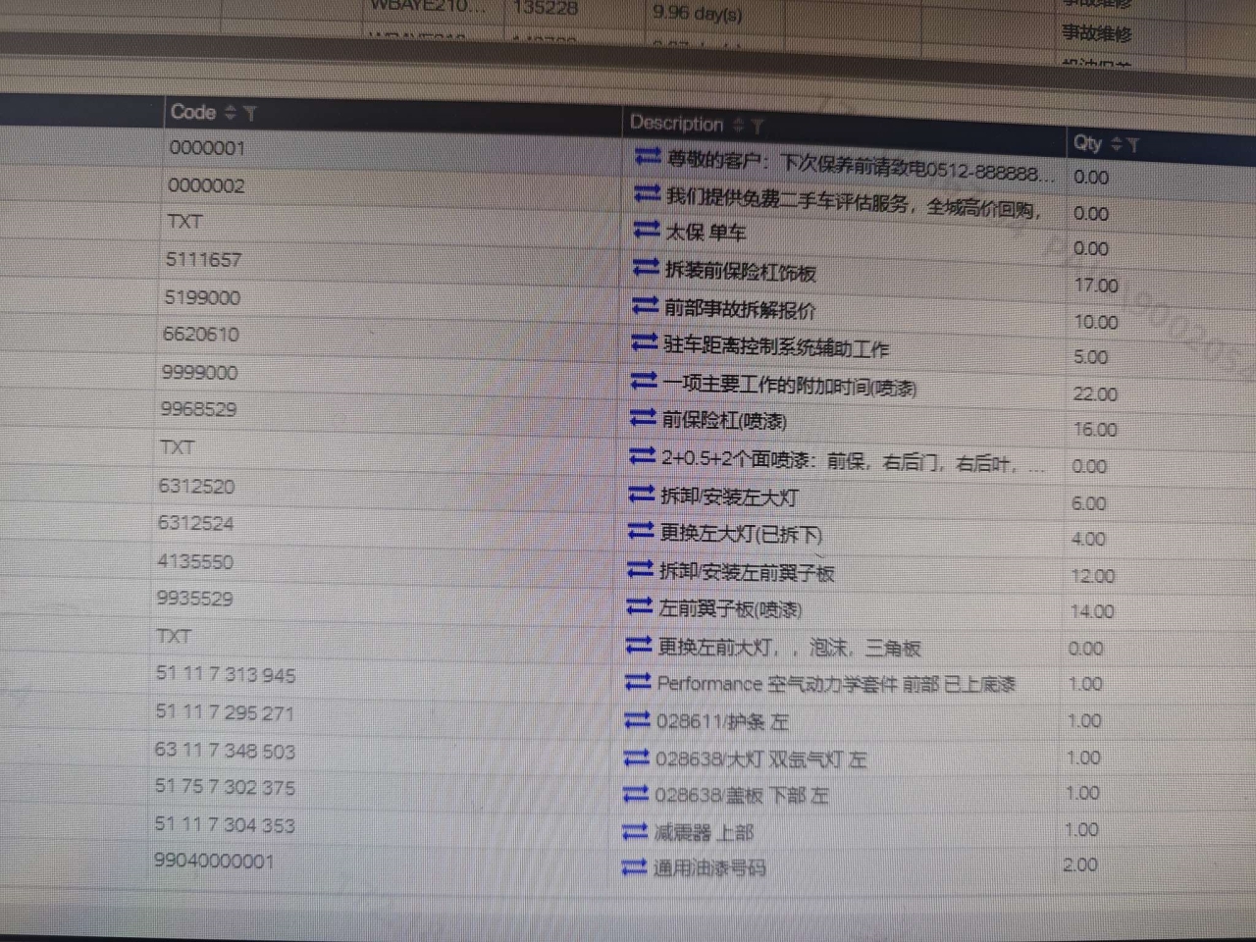Select the code cell 9935529
This screenshot has width=1256, height=942.
(194, 599)
